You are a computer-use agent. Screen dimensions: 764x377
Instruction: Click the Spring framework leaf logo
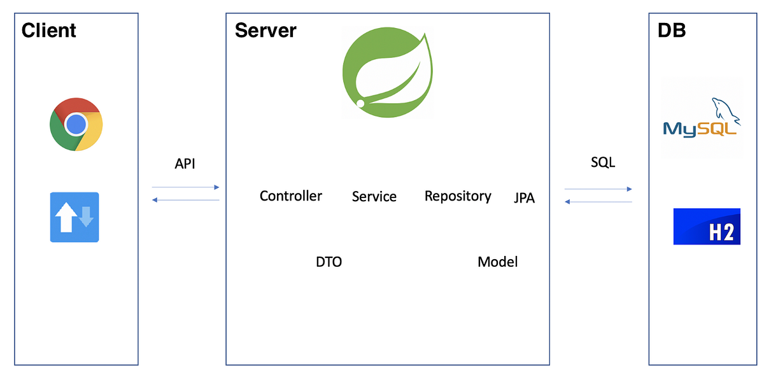(x=387, y=72)
